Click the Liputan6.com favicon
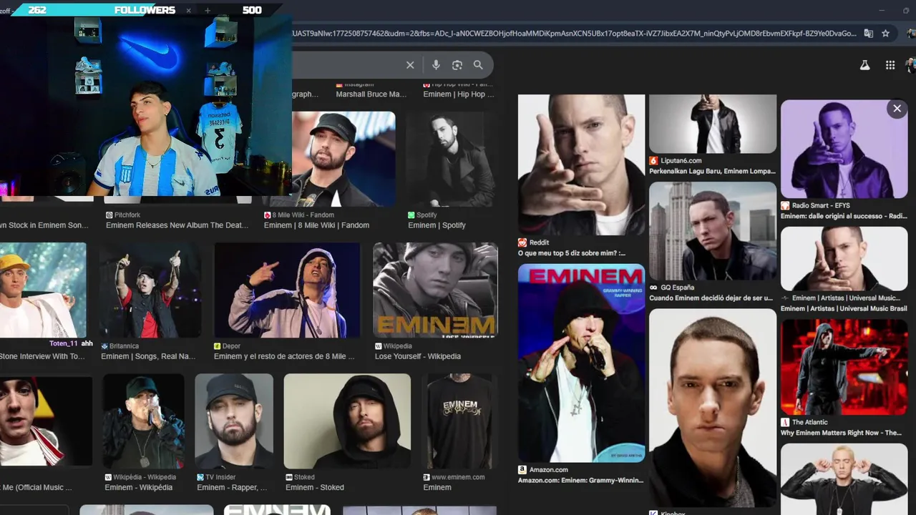916x515 pixels. [653, 161]
